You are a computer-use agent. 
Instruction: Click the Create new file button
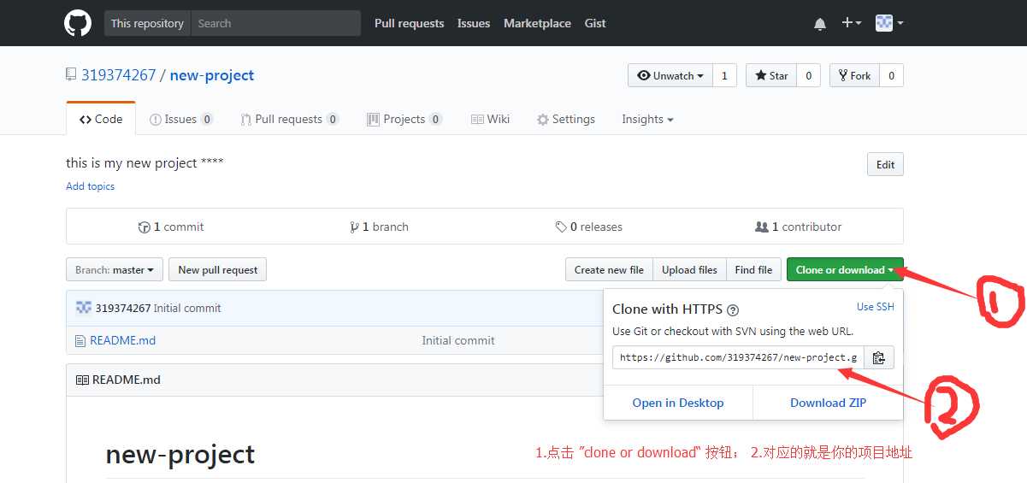[x=609, y=269]
